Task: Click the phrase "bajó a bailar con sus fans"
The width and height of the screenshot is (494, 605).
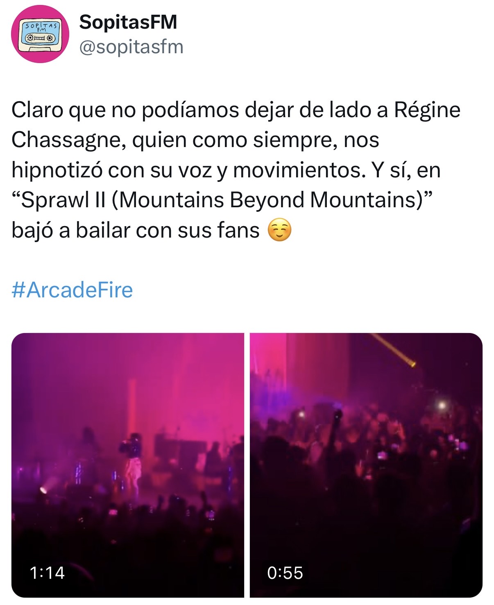Action: coord(136,230)
